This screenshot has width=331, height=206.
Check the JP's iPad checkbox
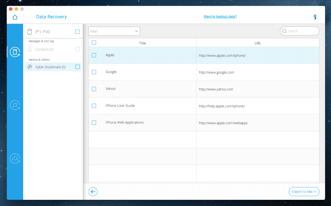point(77,32)
